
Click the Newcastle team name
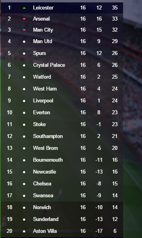click(45, 172)
